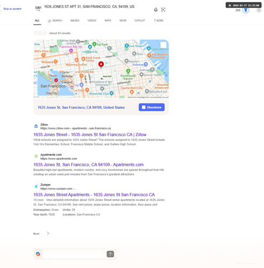Open the More menu
Viewport: 264px width, 268px height.
click(x=159, y=20)
